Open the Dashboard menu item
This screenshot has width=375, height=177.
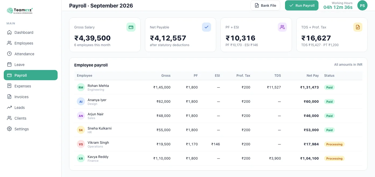[x=31, y=32]
